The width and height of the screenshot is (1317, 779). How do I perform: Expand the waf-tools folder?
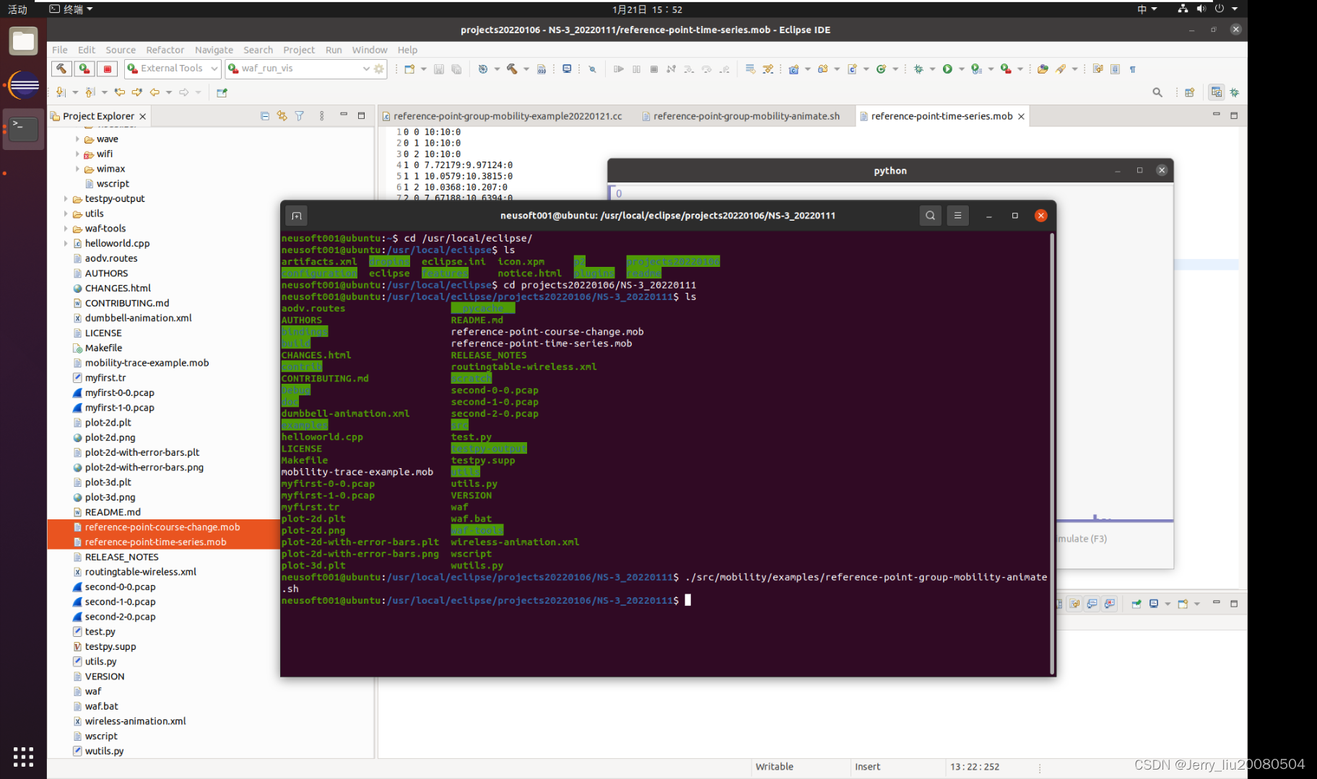66,229
